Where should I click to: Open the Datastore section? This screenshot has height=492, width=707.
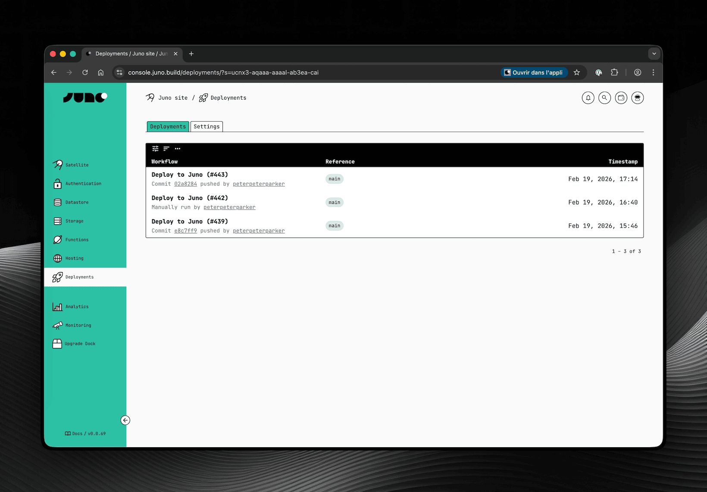tap(77, 202)
